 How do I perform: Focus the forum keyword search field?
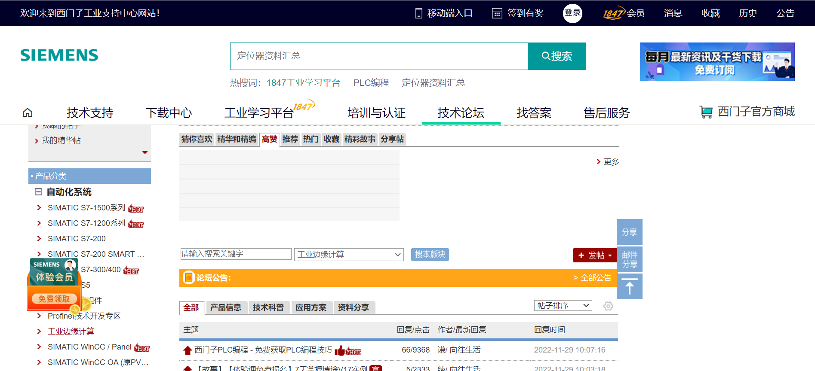[236, 254]
